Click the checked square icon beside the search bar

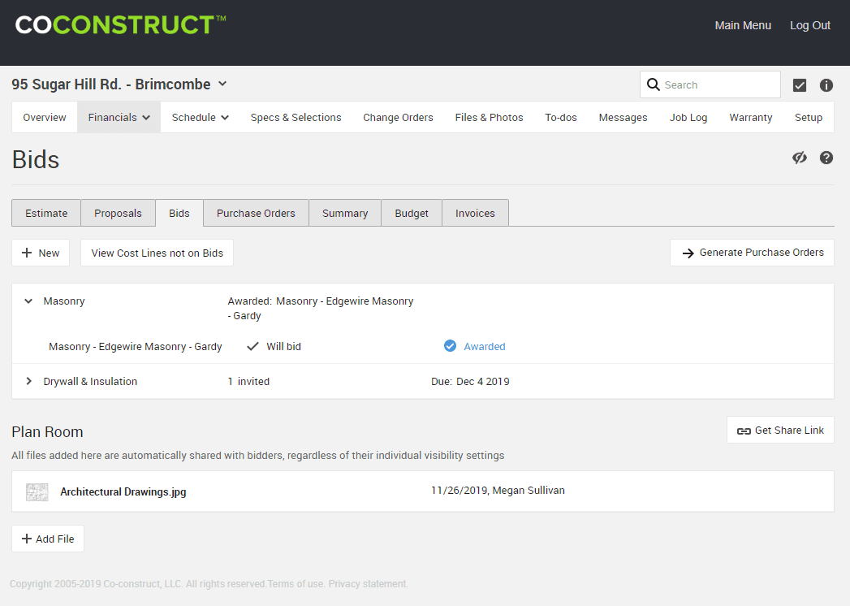point(800,84)
